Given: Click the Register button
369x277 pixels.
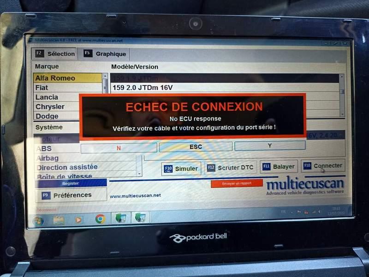Looking at the screenshot, I should coord(71,183).
